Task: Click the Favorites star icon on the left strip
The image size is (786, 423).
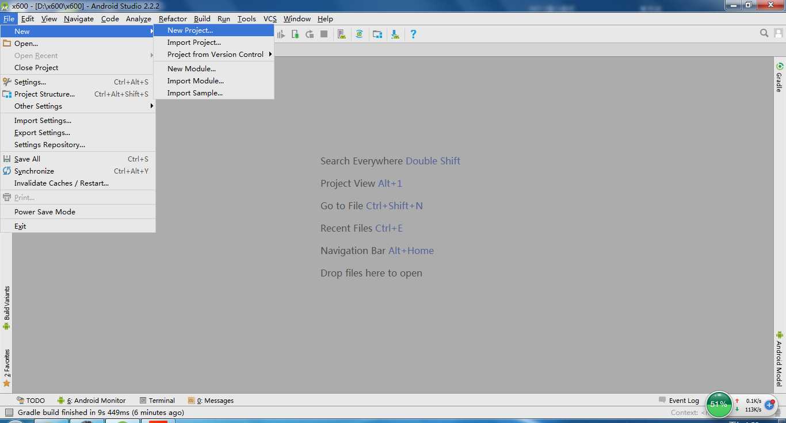Action: 7,383
